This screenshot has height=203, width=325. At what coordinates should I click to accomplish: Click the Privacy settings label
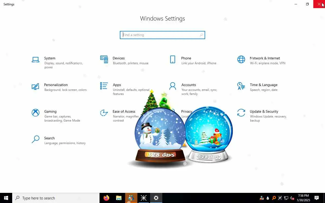click(187, 111)
